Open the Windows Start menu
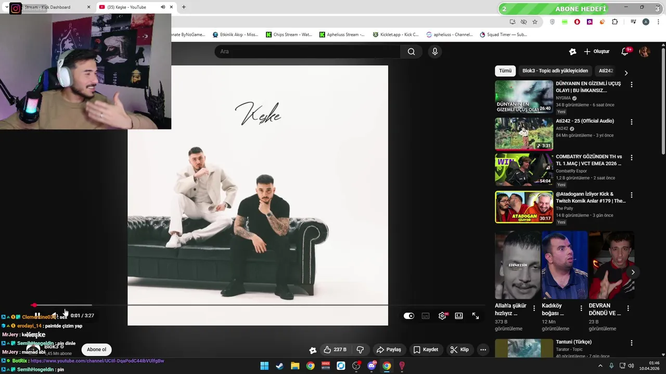 point(264,366)
